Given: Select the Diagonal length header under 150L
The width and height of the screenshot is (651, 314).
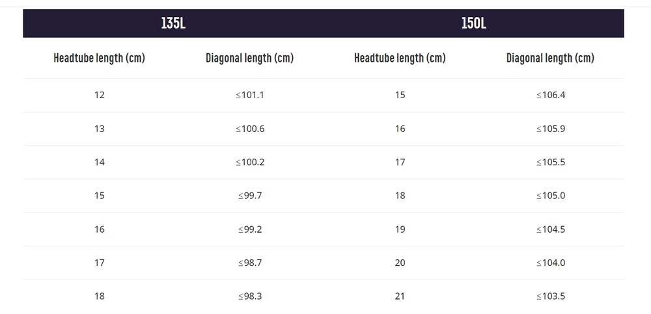Looking at the screenshot, I should click(x=550, y=58).
